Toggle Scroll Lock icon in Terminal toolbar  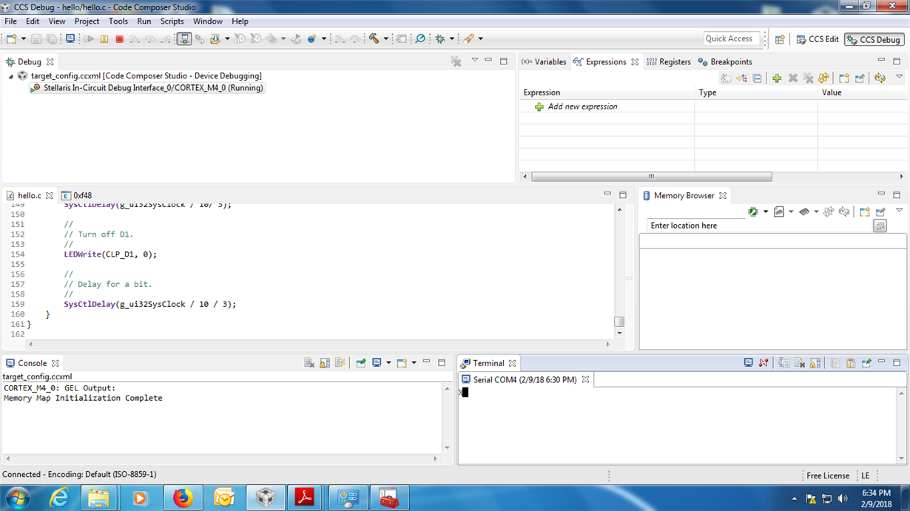[815, 363]
